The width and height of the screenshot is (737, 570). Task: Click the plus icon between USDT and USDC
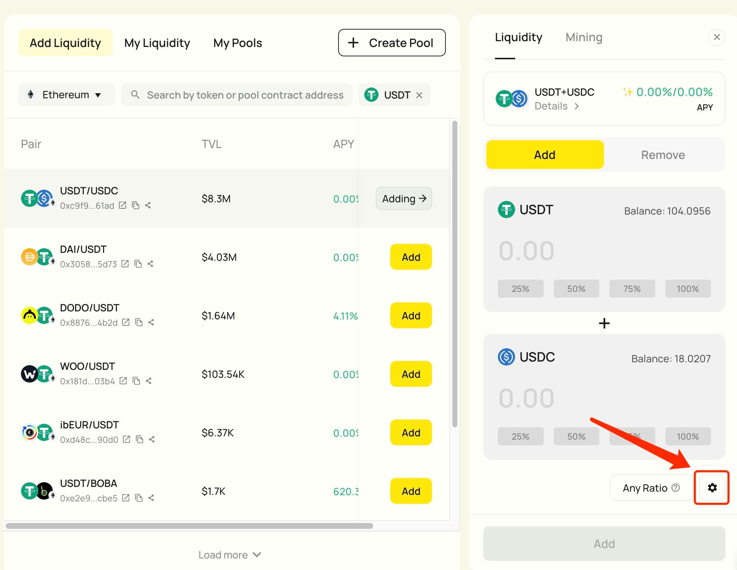[604, 323]
